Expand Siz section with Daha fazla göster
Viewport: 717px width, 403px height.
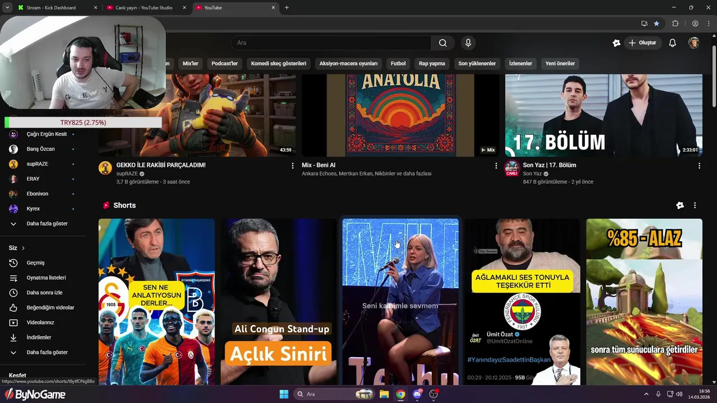47,353
